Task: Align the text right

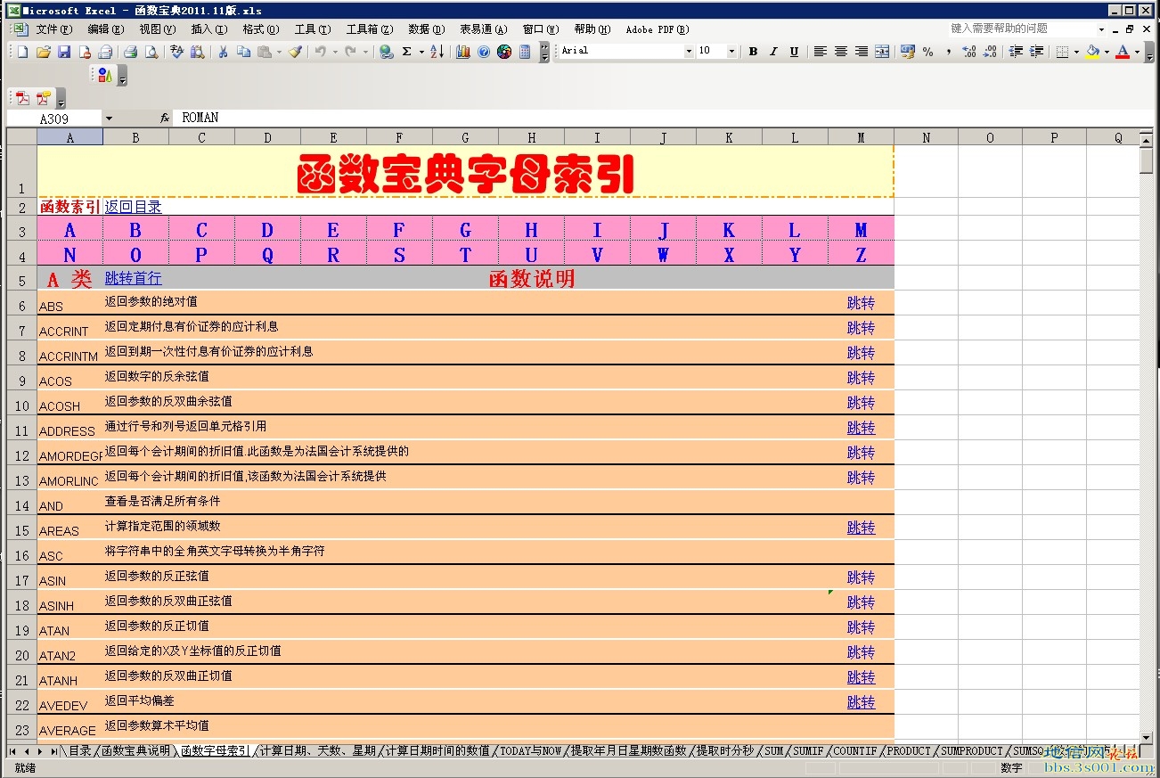Action: pyautogui.click(x=861, y=52)
